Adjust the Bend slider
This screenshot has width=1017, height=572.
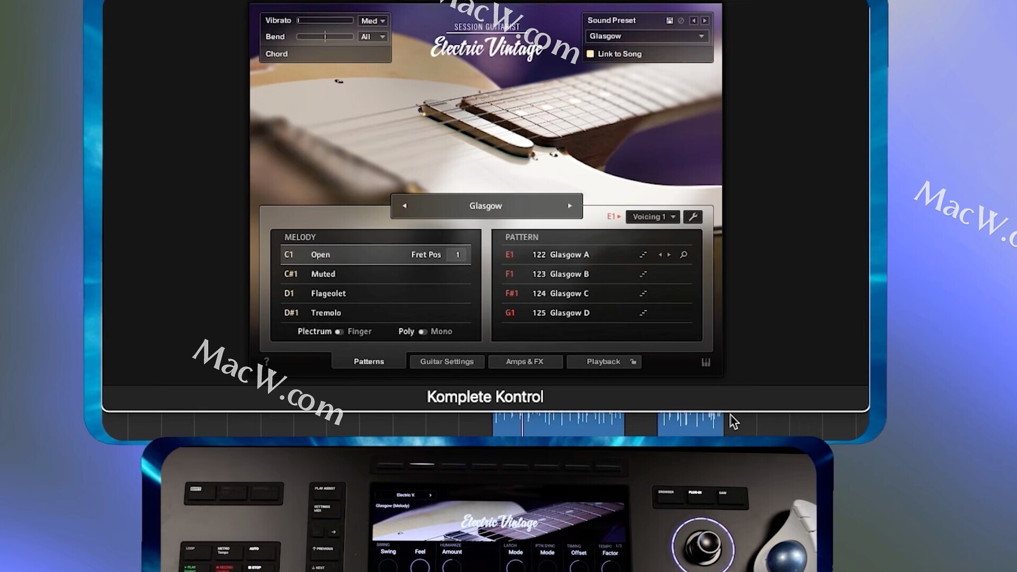click(325, 37)
